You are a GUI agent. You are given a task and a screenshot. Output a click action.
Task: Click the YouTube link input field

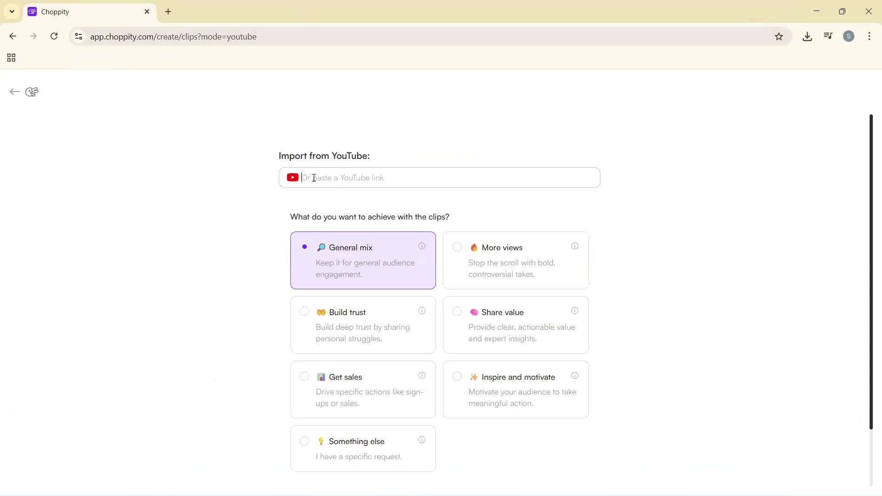click(x=439, y=177)
